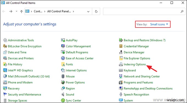Open the recent locations dropdown arrow

point(16,11)
